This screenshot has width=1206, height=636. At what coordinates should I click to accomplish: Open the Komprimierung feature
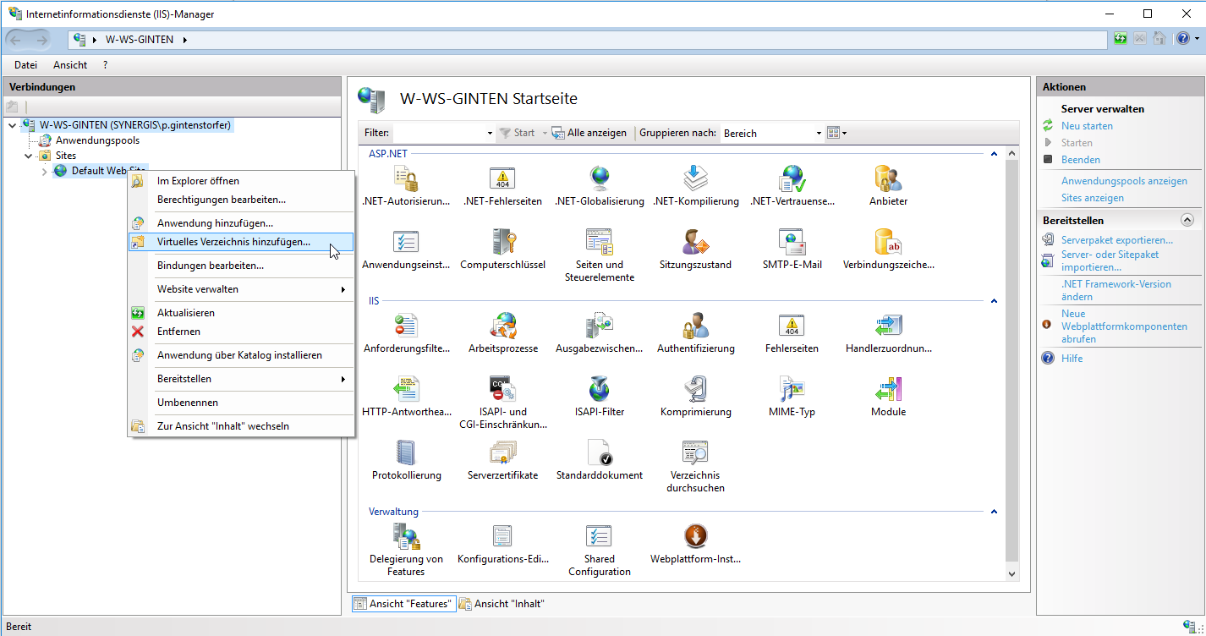click(695, 395)
